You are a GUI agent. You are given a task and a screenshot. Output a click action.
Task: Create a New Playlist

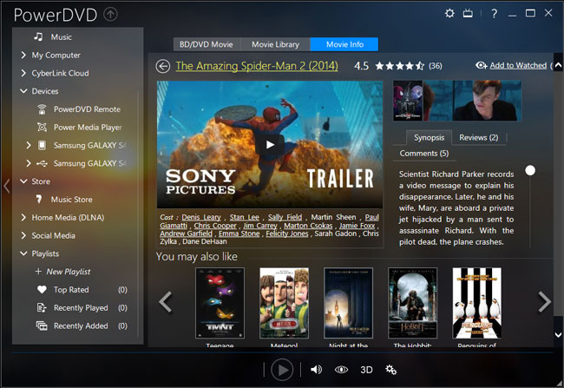(62, 272)
